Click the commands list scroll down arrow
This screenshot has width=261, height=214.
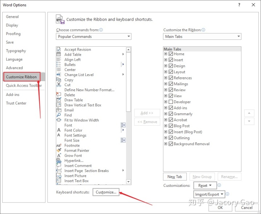coord(128,181)
